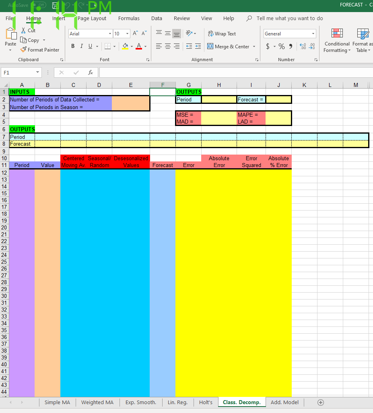
Task: Click the Paste clipboard icon
Action: point(11,34)
